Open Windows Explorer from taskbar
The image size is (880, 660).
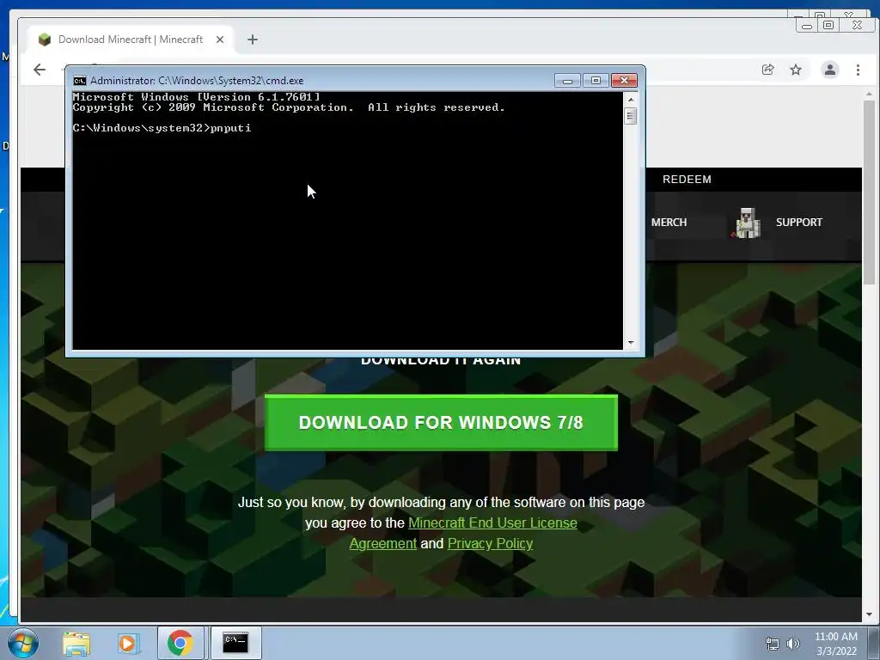76,643
